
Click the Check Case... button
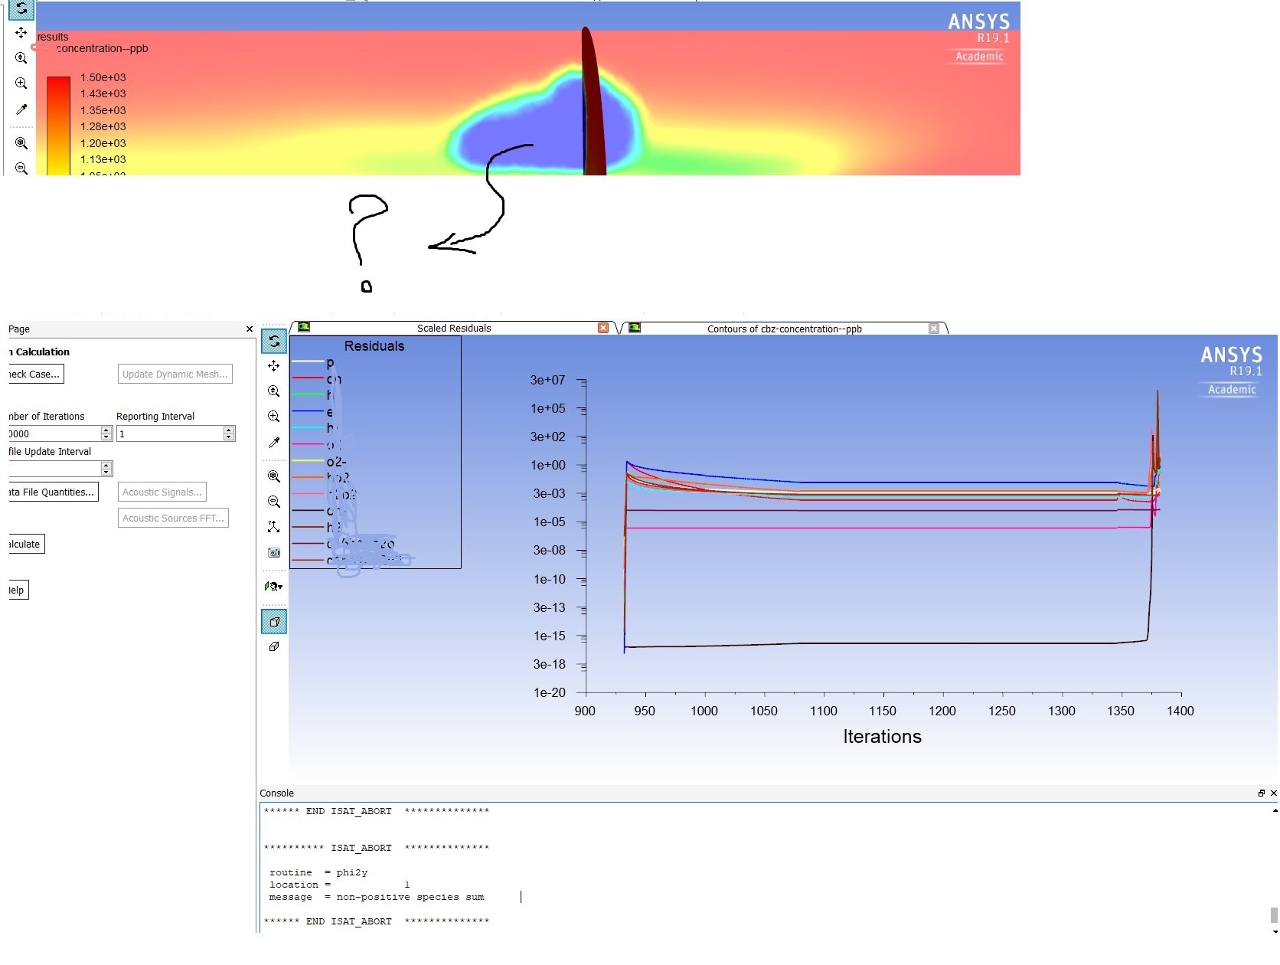click(35, 374)
